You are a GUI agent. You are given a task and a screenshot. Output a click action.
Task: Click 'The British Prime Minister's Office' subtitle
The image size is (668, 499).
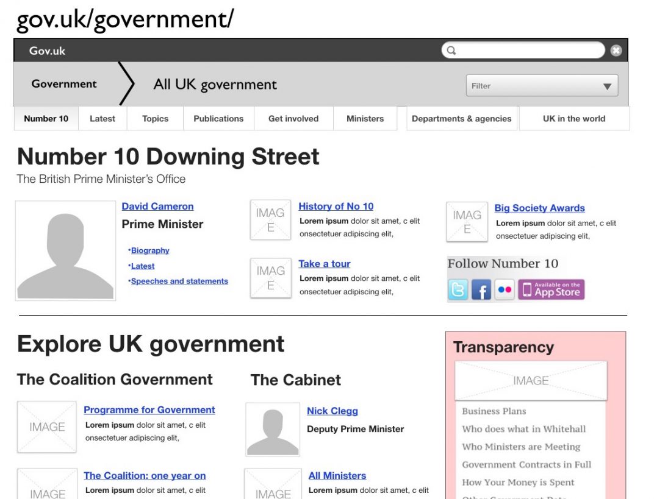pyautogui.click(x=101, y=179)
